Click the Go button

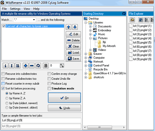64,98
